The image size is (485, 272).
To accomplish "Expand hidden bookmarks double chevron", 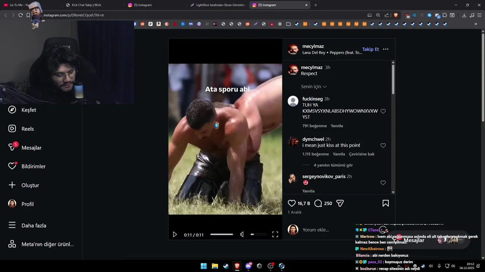I will tap(476, 24).
